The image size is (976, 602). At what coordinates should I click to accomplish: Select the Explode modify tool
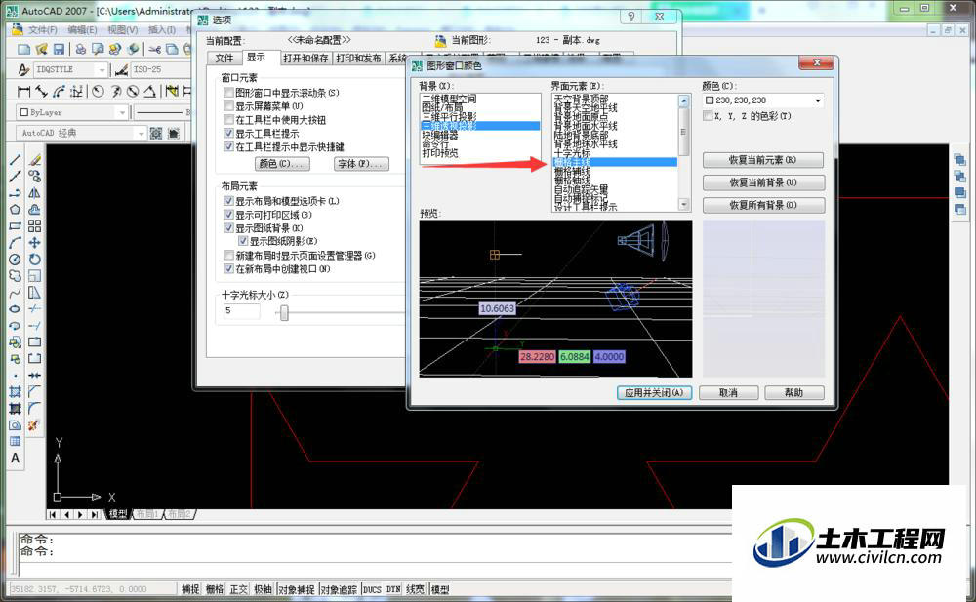(x=33, y=425)
